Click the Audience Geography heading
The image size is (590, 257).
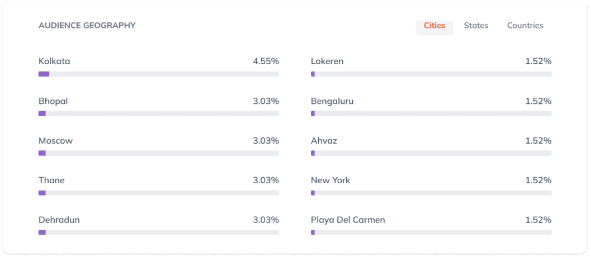pyautogui.click(x=87, y=26)
